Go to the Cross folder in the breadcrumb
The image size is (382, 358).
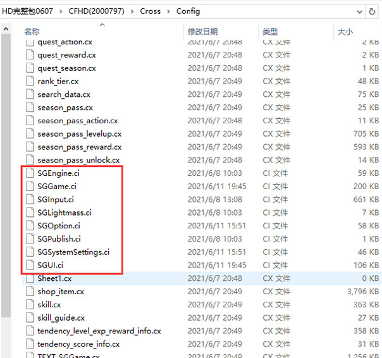click(151, 11)
